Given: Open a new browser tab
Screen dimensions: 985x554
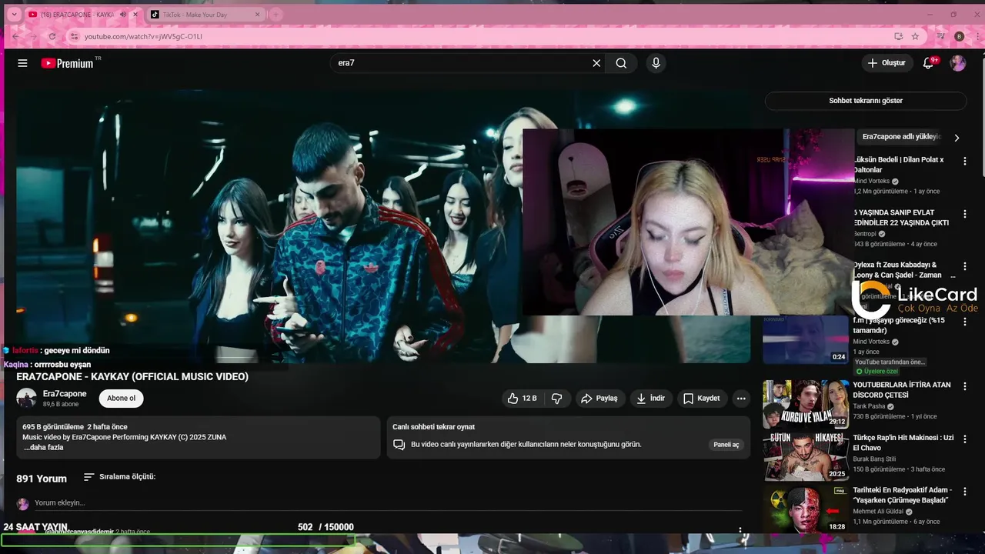Looking at the screenshot, I should pos(275,15).
